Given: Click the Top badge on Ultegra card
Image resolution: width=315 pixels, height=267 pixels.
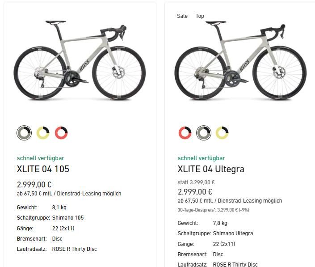Looking at the screenshot, I should point(200,16).
